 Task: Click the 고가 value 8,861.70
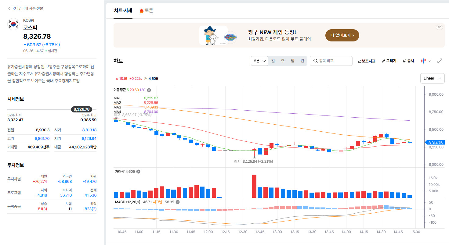(42, 138)
